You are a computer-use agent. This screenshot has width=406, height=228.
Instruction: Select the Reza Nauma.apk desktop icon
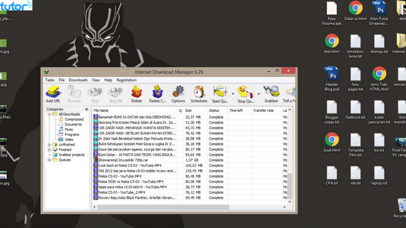coord(332,13)
